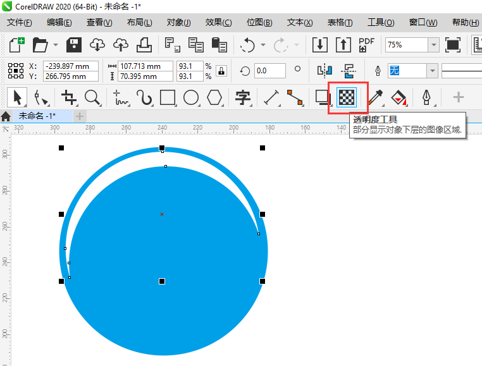This screenshot has width=482, height=366.
Task: Select the Interactive Fill tool
Action: (x=399, y=98)
